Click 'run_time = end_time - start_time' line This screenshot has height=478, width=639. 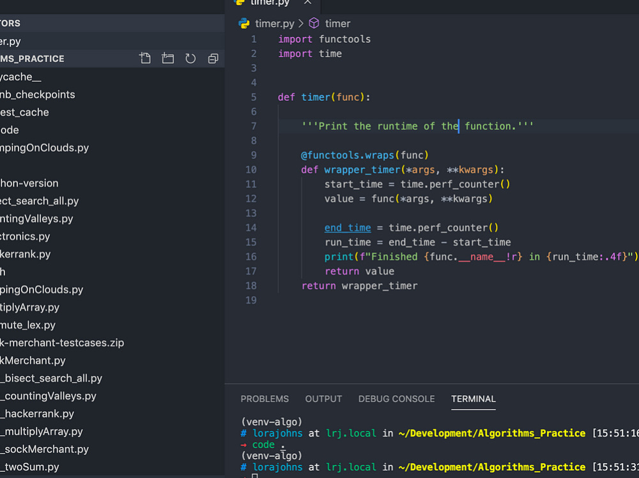(x=418, y=243)
